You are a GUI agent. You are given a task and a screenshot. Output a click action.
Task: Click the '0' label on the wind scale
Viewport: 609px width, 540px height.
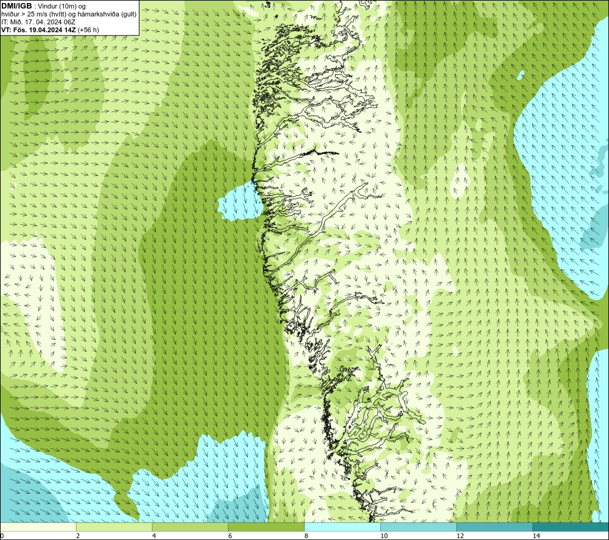click(x=2, y=536)
